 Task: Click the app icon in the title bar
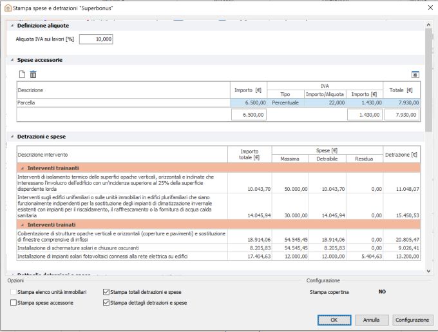pyautogui.click(x=7, y=8)
